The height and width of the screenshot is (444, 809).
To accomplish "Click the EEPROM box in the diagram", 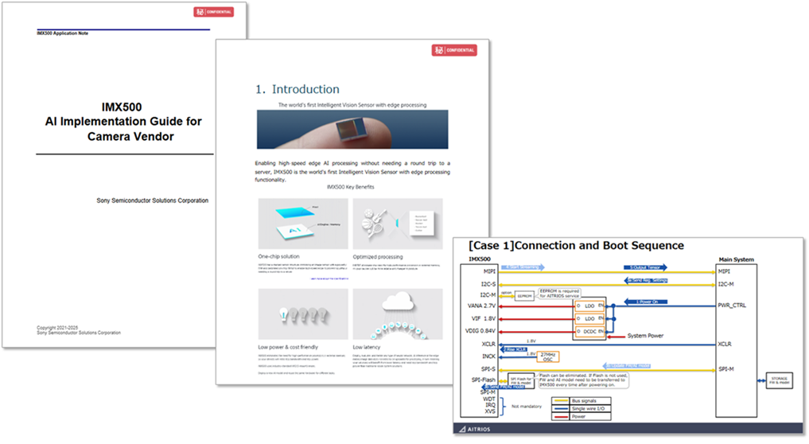I will pyautogui.click(x=524, y=296).
